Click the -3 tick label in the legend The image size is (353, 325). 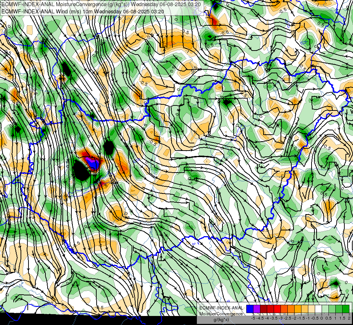pyautogui.click(x=281, y=318)
